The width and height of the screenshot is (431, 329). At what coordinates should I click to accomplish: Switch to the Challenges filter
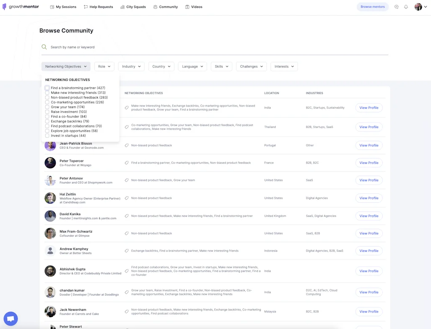coord(251,66)
